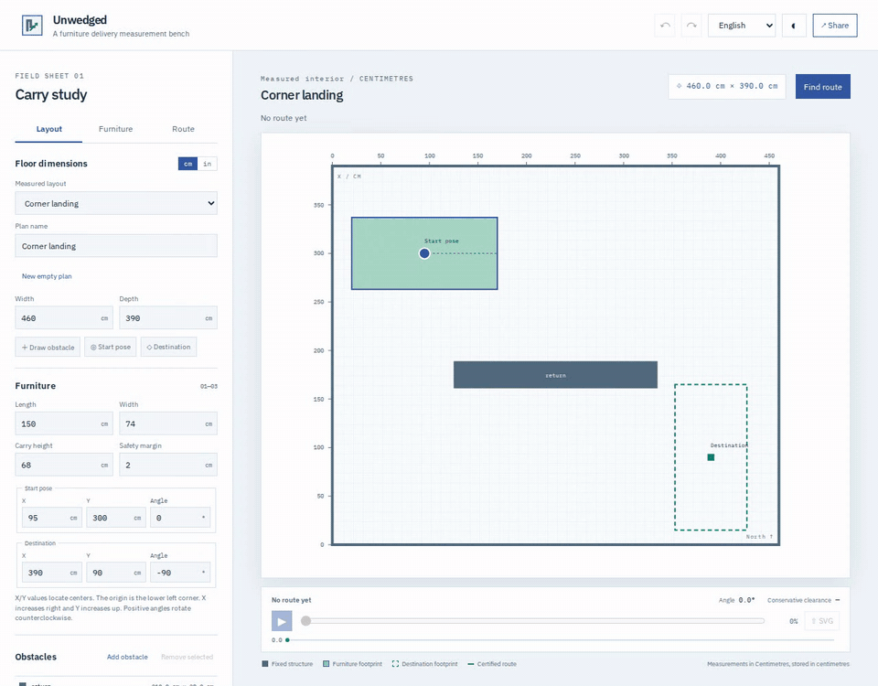The height and width of the screenshot is (686, 878).
Task: Click the furniture Length input showing 150
Action: pos(64,423)
